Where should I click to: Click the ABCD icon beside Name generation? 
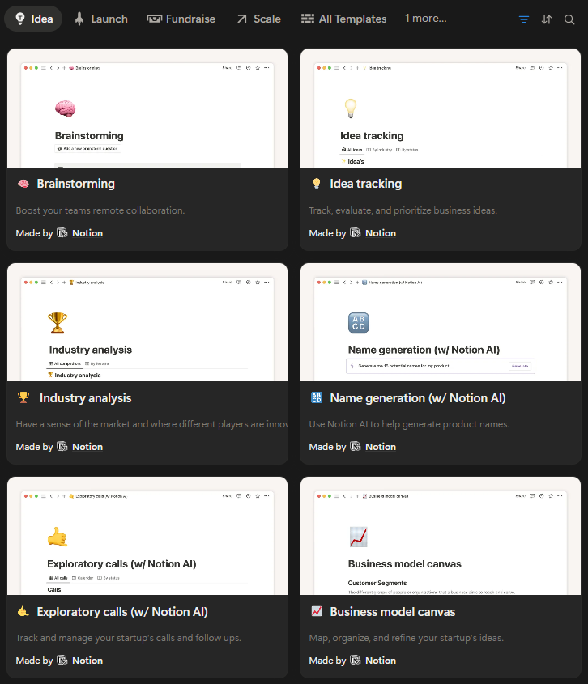click(x=317, y=397)
